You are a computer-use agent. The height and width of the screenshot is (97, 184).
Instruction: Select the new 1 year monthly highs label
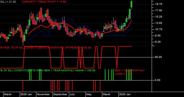48,71
